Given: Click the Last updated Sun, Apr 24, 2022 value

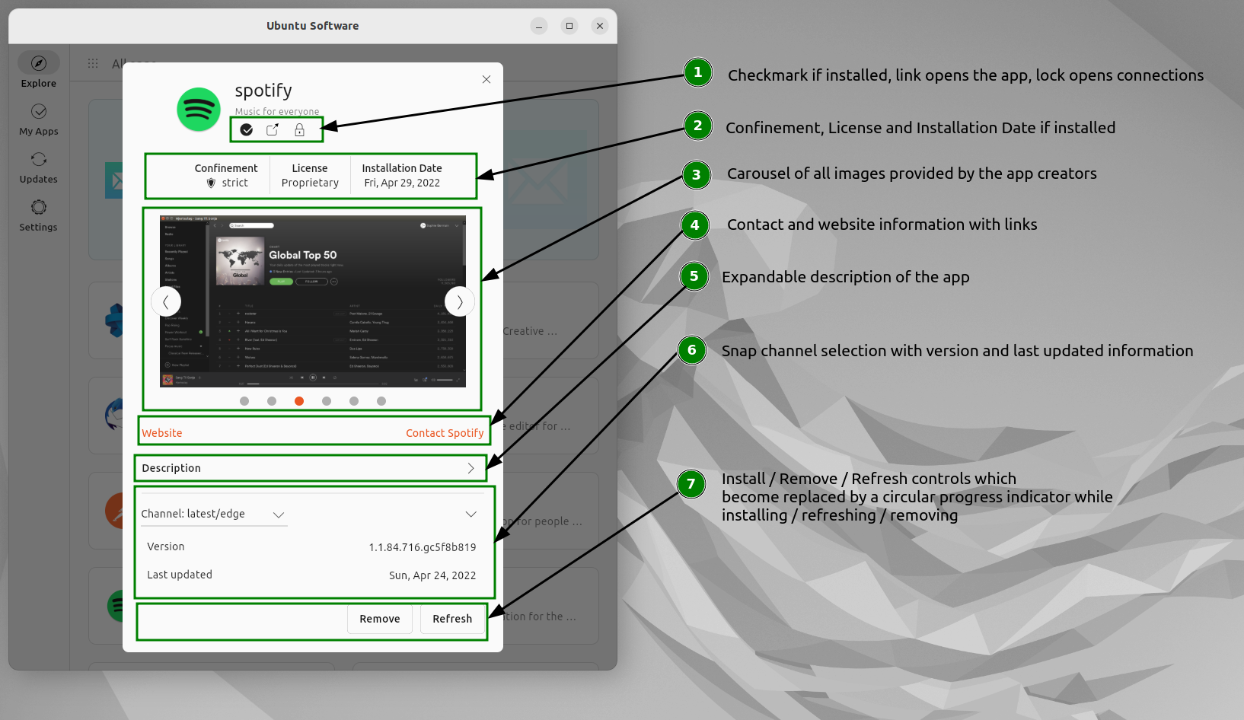Looking at the screenshot, I should 432,575.
